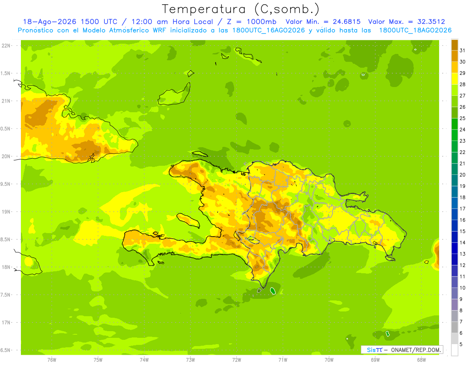Screen dimensions: 473x365
Task: Click the 'ONAMET/REP.DOM.' credit label
Action: click(416, 350)
